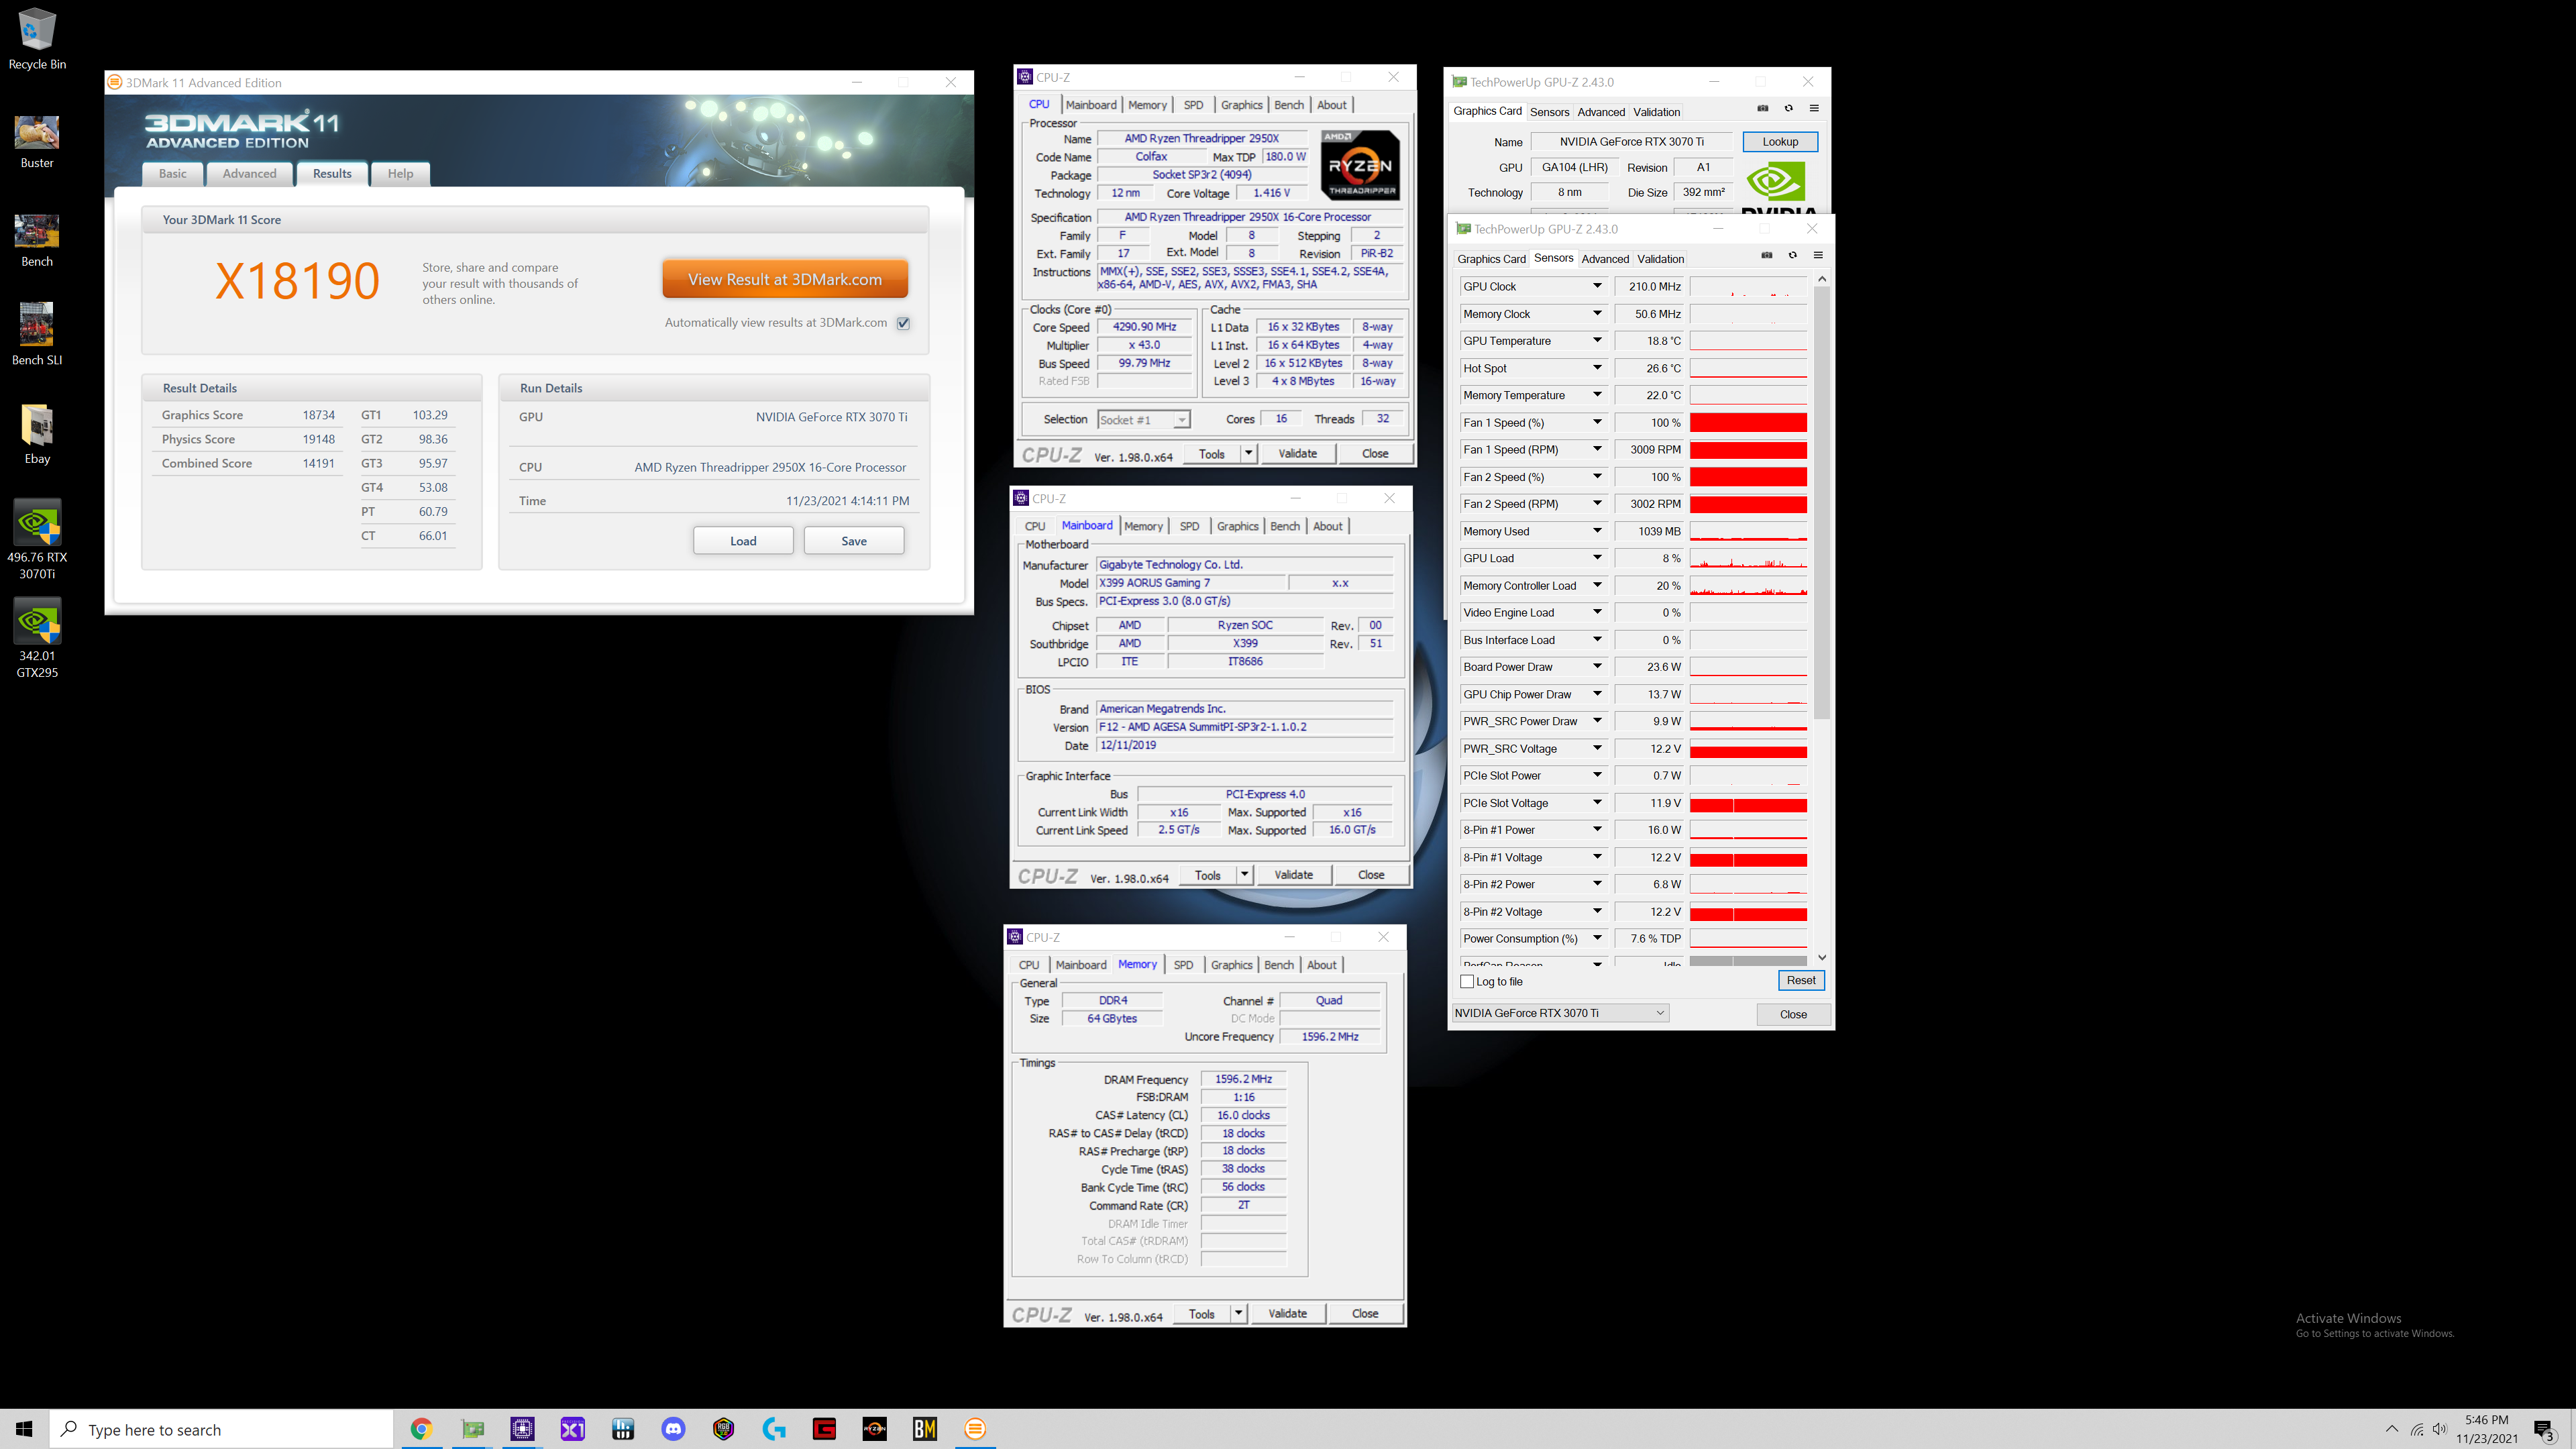Open RGB Fusion 2.0 from taskbar
Viewport: 2576px width, 1449px height.
tap(723, 1429)
